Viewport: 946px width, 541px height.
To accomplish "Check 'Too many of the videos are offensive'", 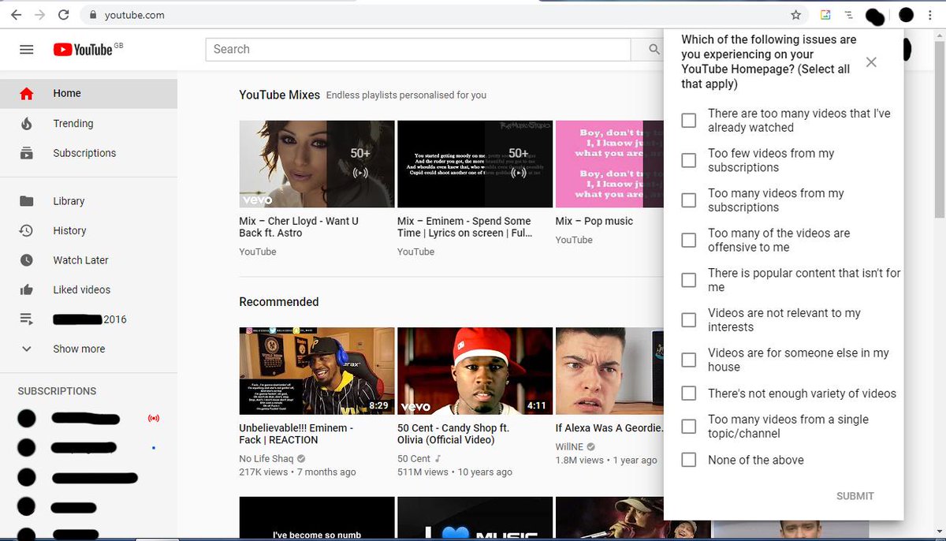I will (689, 240).
